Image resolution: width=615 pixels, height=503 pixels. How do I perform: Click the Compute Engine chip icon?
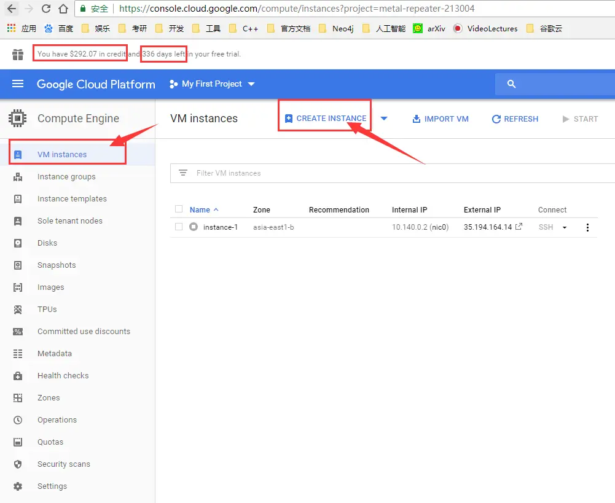click(x=18, y=118)
